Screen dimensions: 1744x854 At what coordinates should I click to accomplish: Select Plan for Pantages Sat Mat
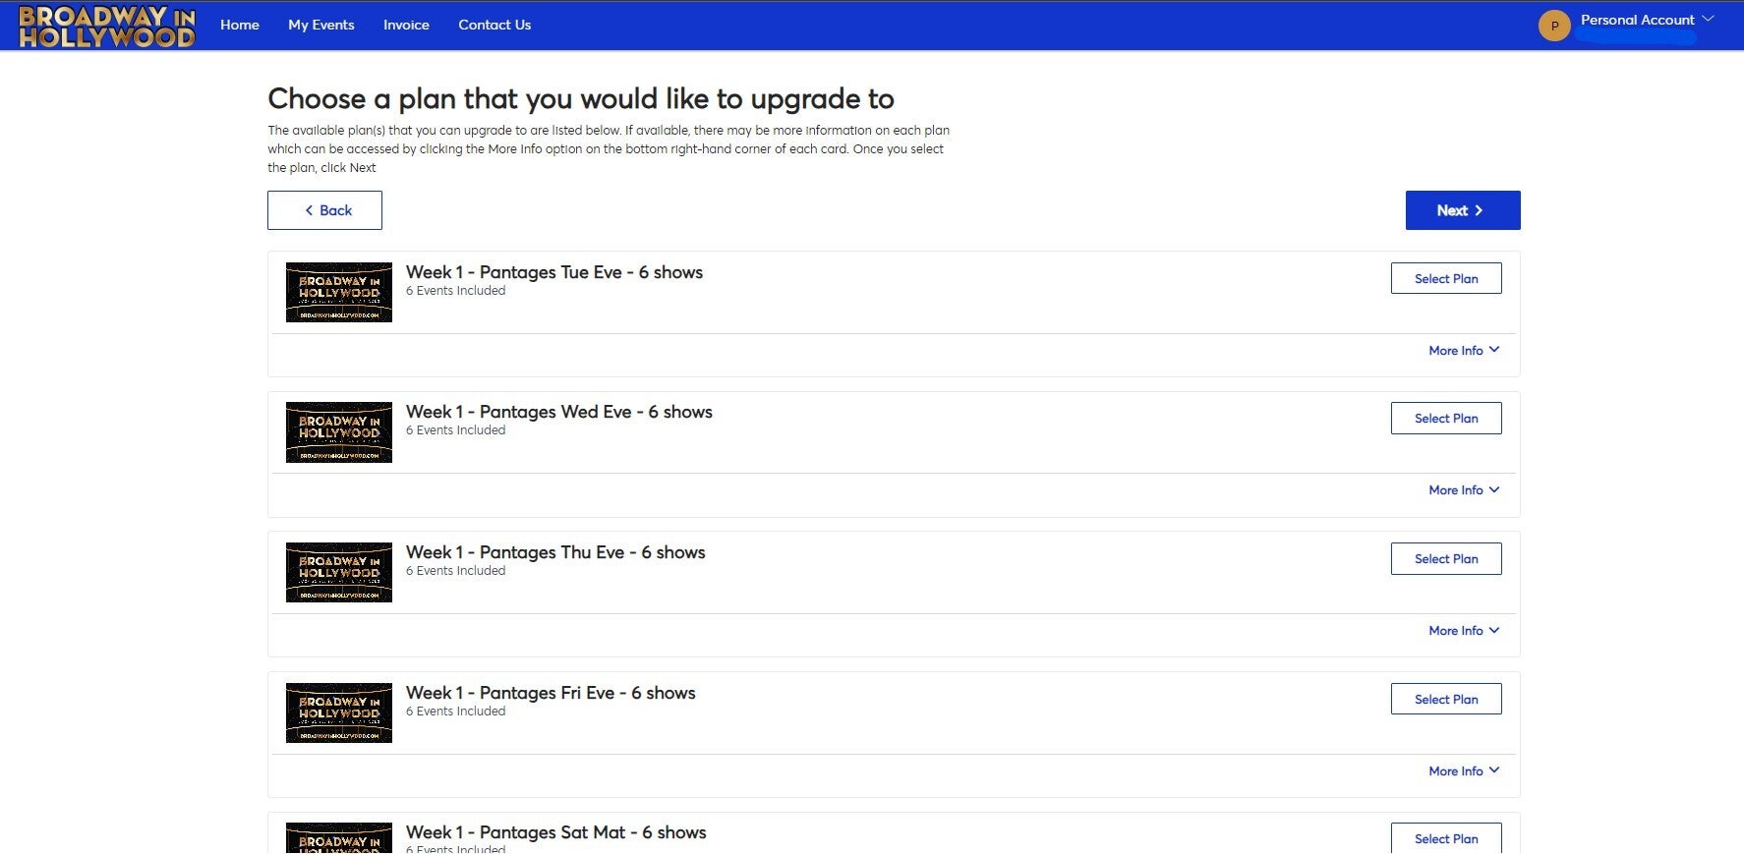coord(1446,837)
